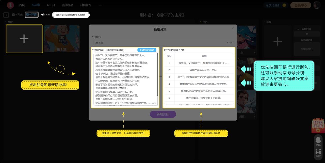Click the ··· icon beside 场景名称
This screenshot has height=163, width=325.
tap(297, 29)
